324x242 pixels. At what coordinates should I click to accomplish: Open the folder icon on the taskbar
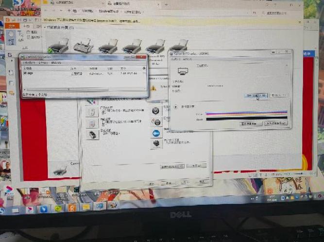(86, 207)
